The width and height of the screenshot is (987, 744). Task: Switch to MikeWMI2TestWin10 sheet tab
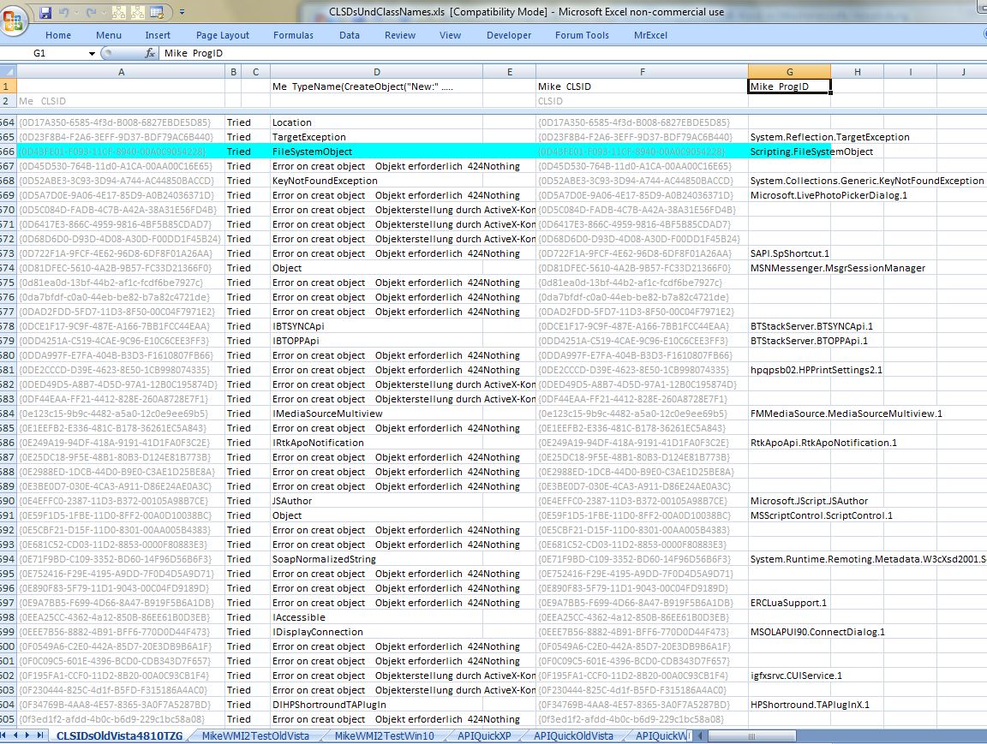[384, 735]
